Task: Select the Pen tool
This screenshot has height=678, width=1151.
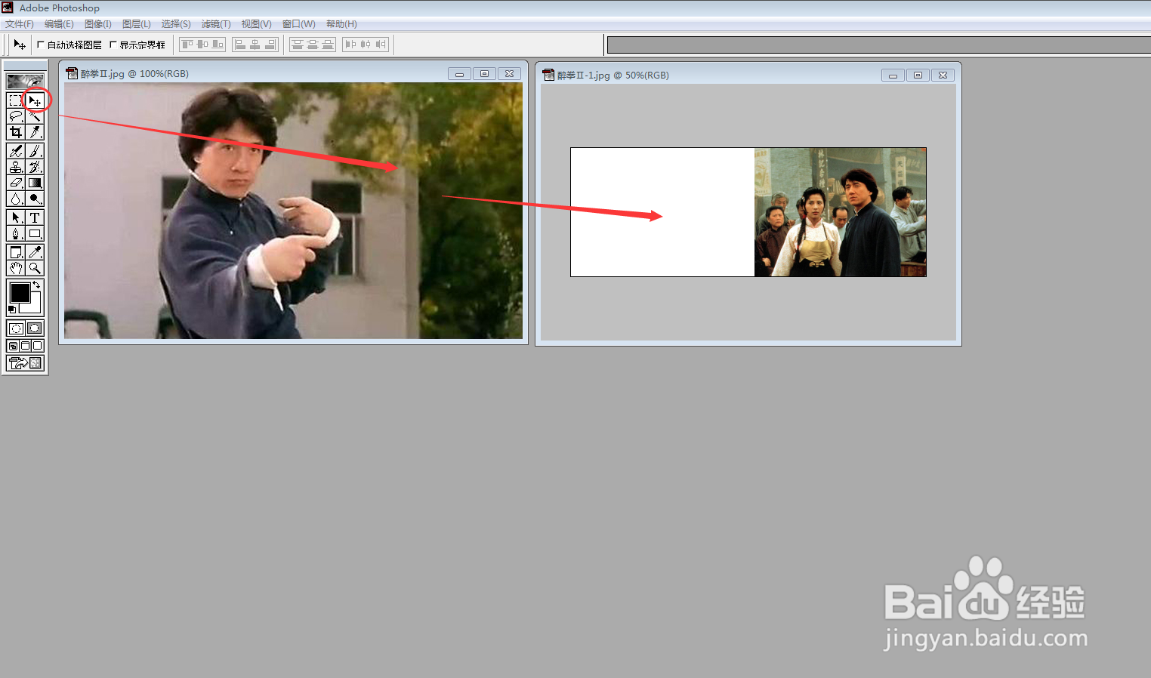Action: 16,233
